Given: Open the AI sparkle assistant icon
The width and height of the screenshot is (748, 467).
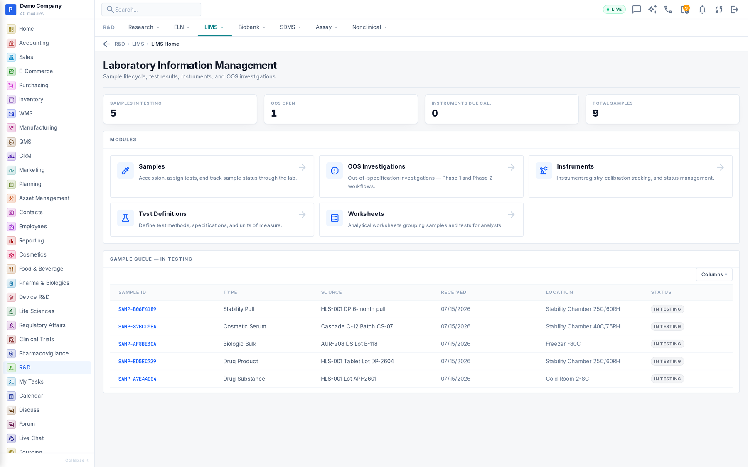Looking at the screenshot, I should 652,10.
